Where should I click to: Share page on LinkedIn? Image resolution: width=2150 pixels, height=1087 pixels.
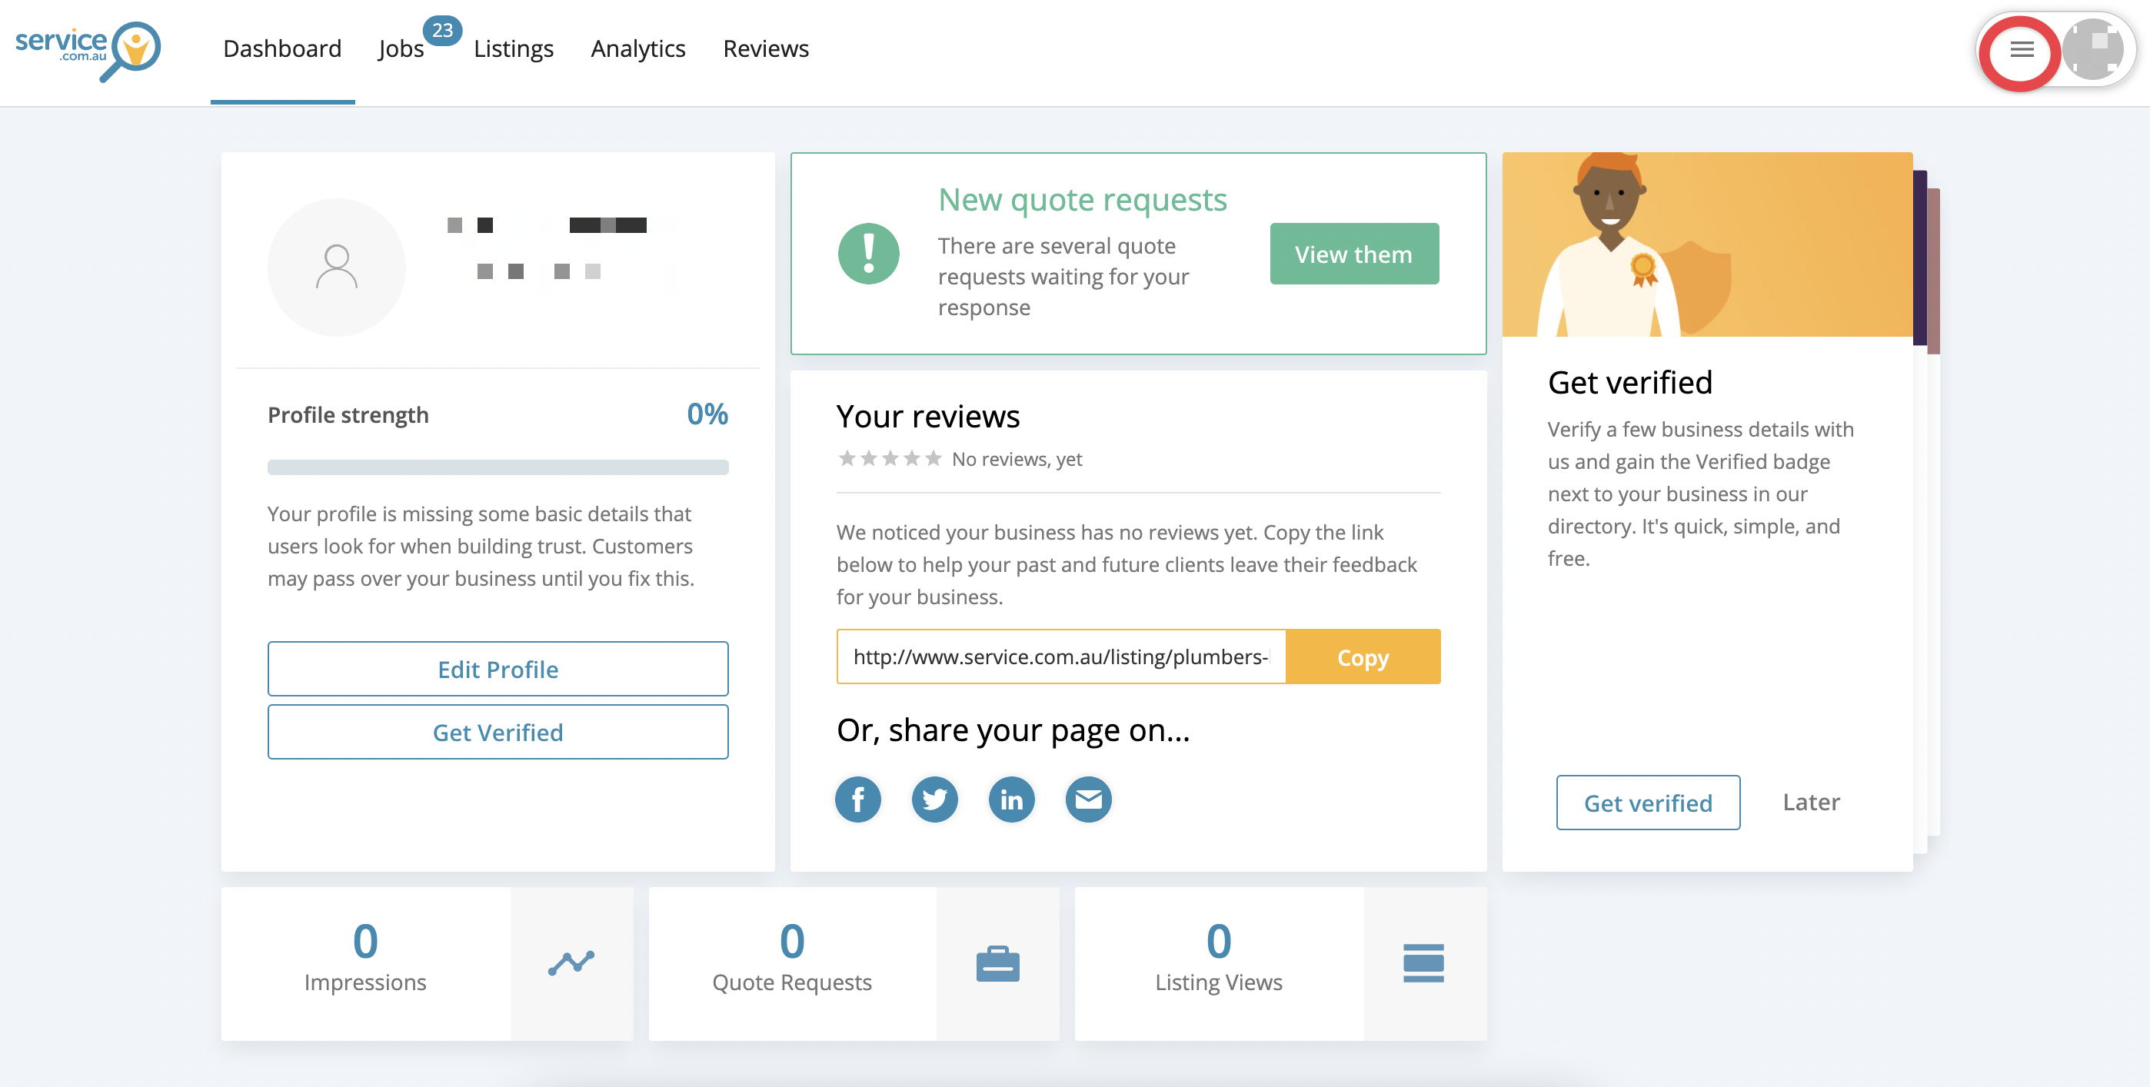(x=1010, y=799)
